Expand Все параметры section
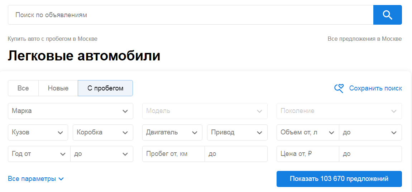Image resolution: width=412 pixels, height=192 pixels. click(x=36, y=179)
